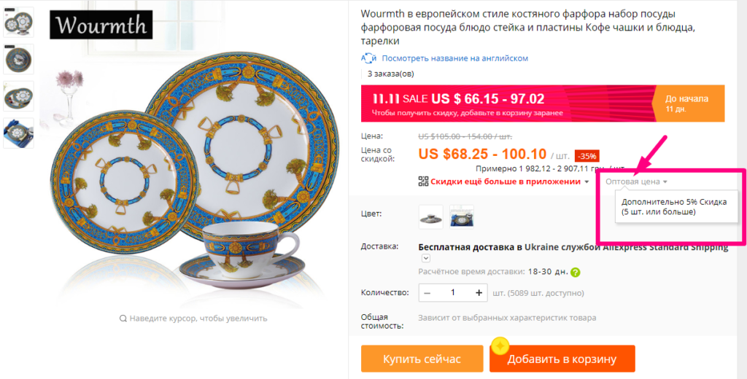
Task: Expand the Оптовая цена dropdown
Action: 636,181
